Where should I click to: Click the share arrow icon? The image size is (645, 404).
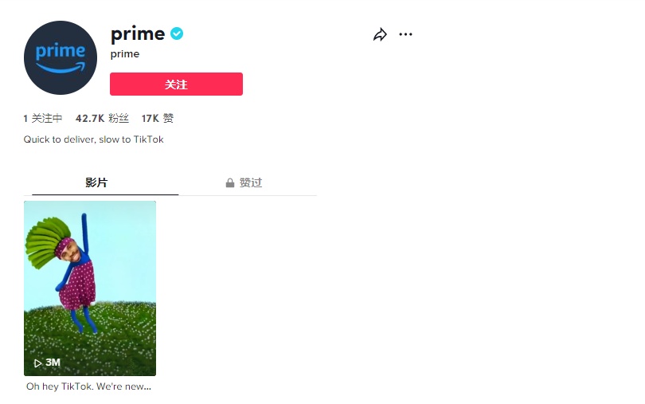(x=380, y=34)
